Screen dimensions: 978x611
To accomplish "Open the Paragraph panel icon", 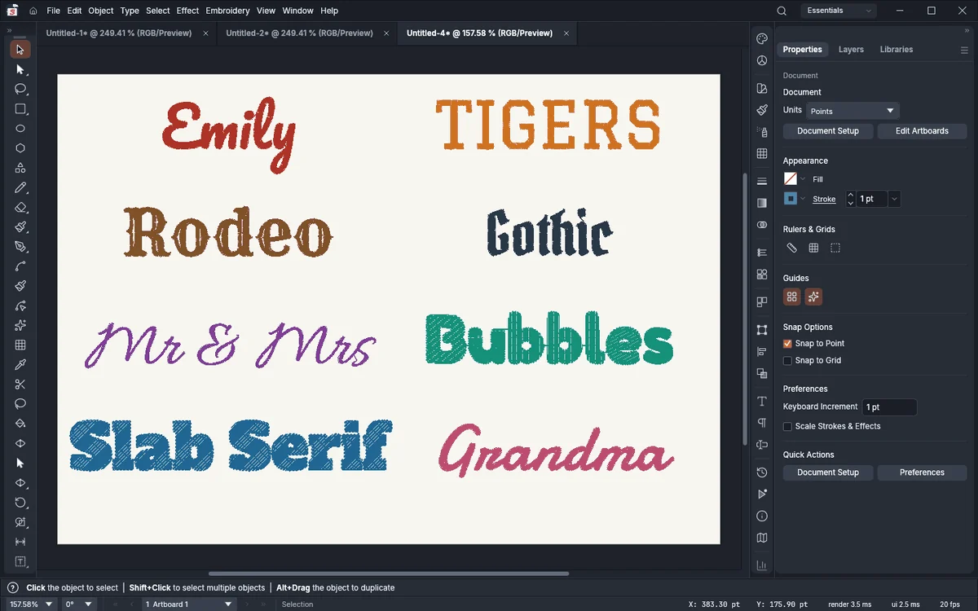I will coord(762,423).
